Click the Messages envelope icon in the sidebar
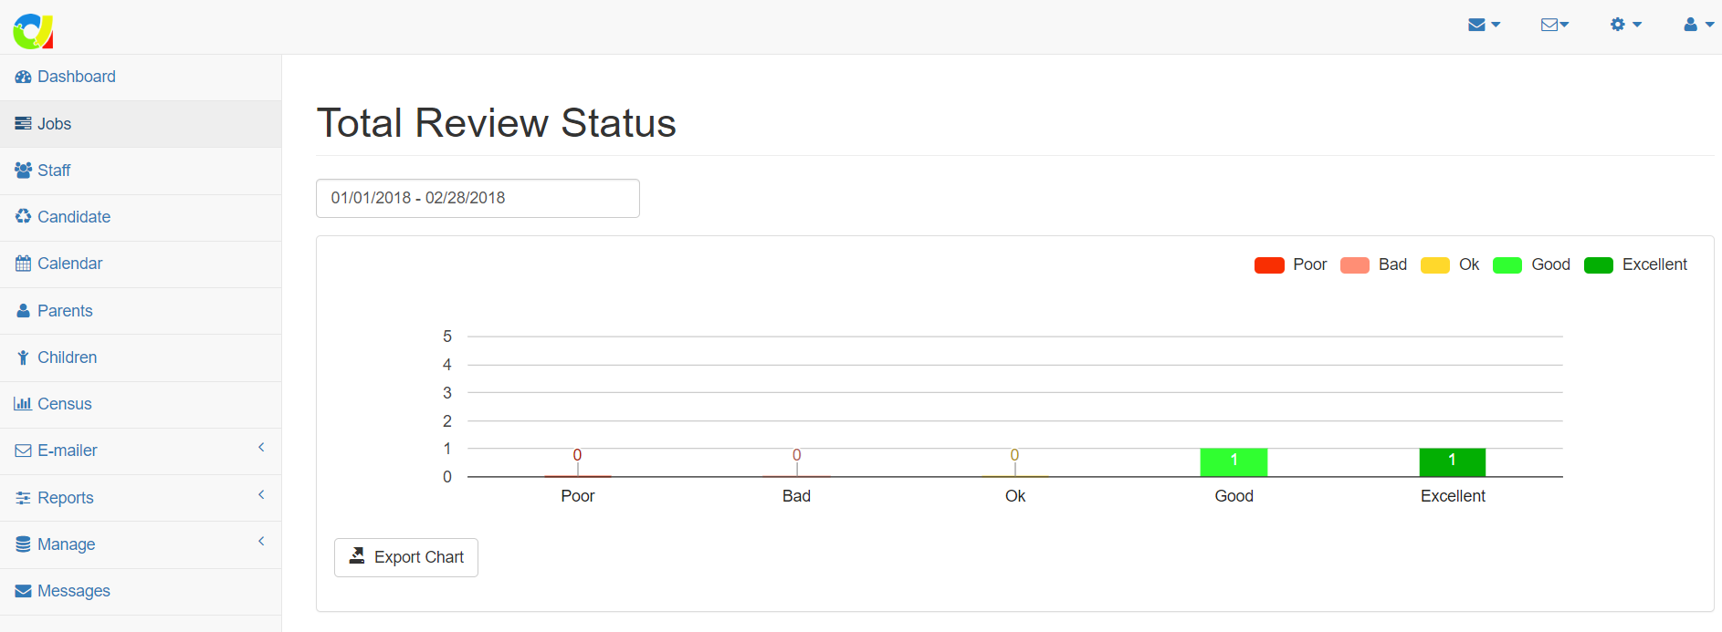 pyautogui.click(x=23, y=591)
